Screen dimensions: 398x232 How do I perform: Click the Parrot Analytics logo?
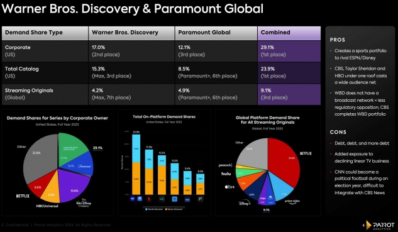coord(379,225)
